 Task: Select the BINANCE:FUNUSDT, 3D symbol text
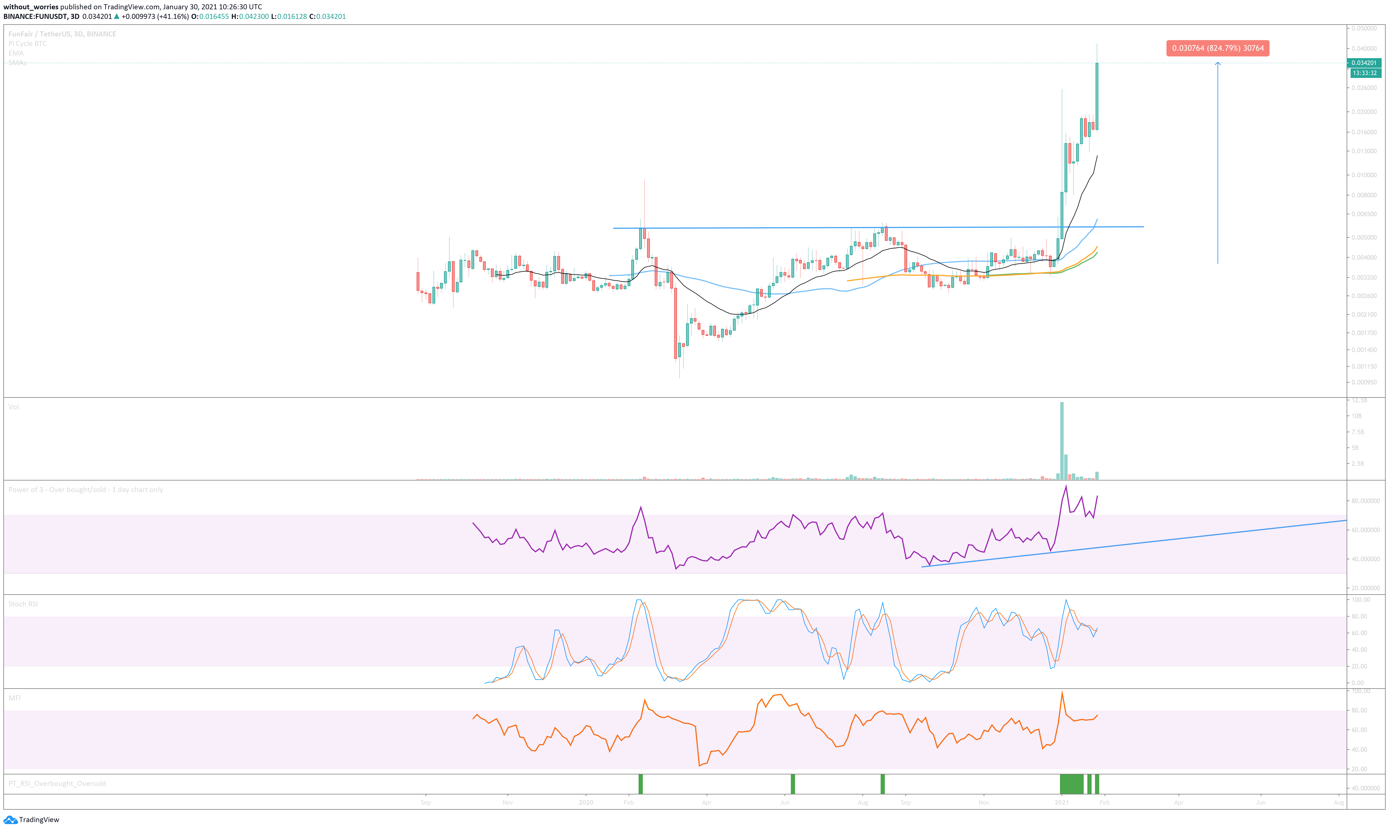(x=42, y=16)
